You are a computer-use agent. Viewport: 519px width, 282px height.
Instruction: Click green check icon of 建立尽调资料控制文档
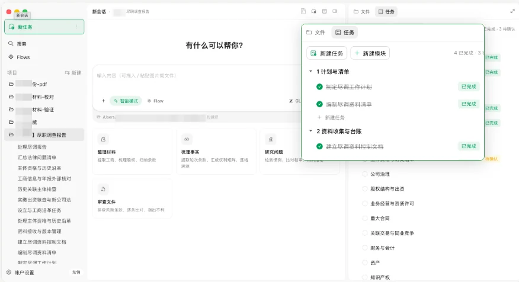[x=319, y=146]
